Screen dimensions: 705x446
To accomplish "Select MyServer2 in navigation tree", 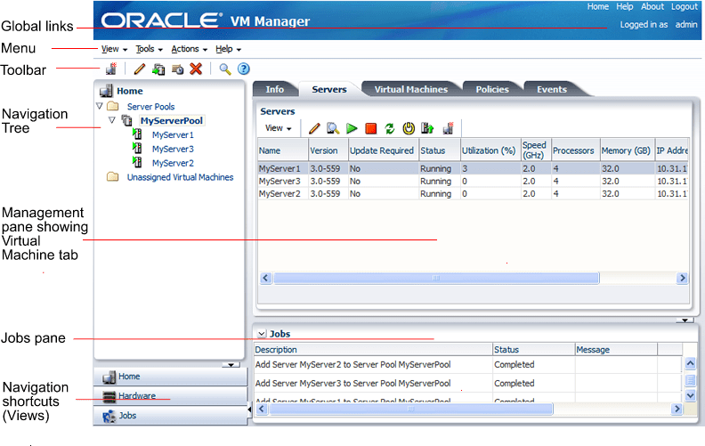I will tap(173, 163).
